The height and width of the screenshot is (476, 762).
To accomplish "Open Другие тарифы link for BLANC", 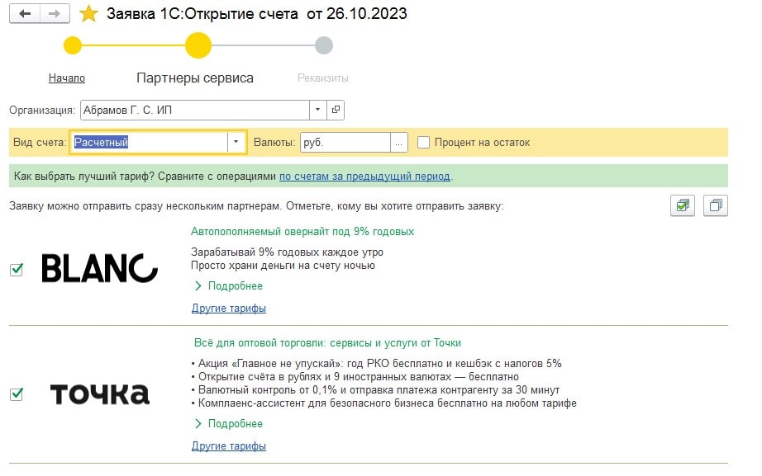I will pos(228,308).
